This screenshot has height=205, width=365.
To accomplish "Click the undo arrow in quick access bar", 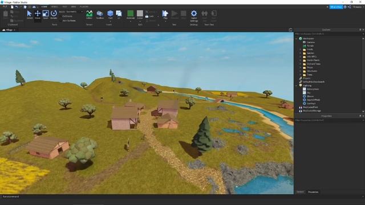I will point(17,7).
